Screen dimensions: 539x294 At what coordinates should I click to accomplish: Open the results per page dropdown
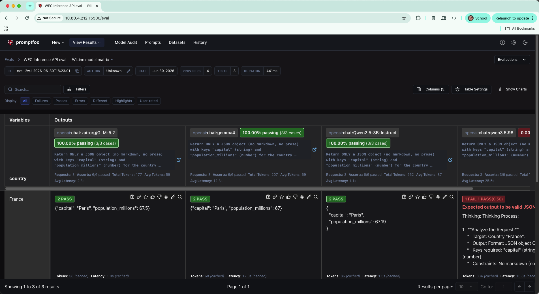pos(466,287)
